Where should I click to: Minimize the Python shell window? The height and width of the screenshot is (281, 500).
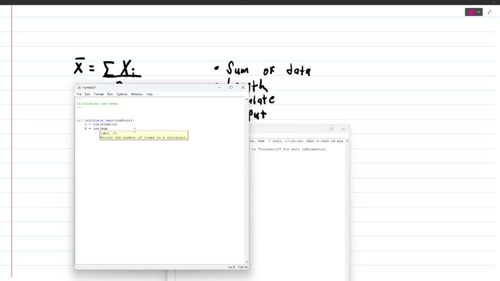click(320, 129)
